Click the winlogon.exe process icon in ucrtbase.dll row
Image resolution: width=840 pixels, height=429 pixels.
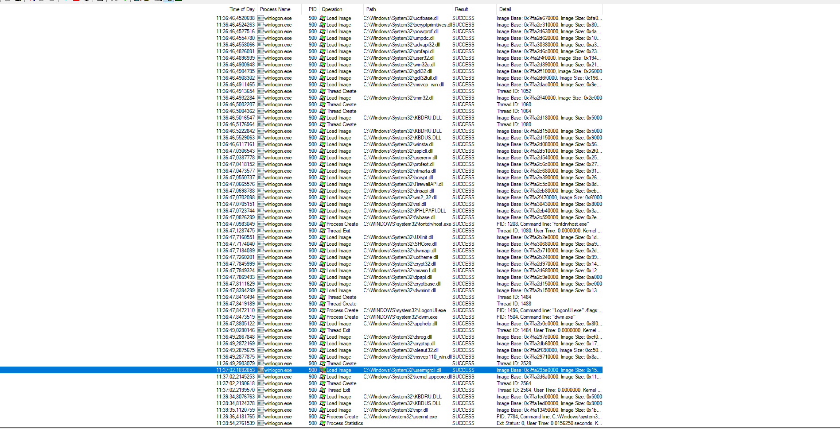tap(261, 18)
